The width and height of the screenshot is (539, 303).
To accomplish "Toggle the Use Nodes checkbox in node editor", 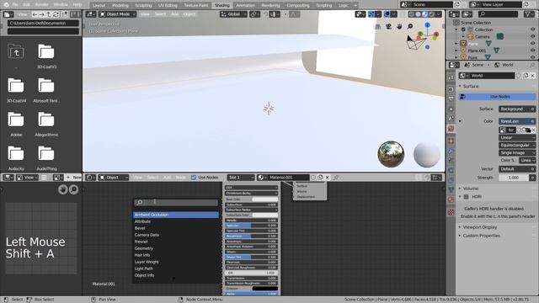I will point(194,178).
